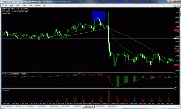The width and height of the screenshot is (181, 109).
Task: Switch to the GBPUSD,H1 chart tab
Action: click(x=77, y=106)
